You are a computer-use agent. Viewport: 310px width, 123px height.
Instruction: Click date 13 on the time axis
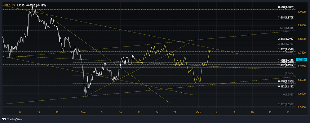(270, 112)
